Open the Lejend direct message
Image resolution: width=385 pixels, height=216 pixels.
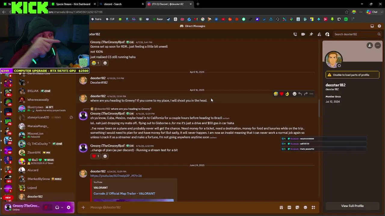coord(46,188)
